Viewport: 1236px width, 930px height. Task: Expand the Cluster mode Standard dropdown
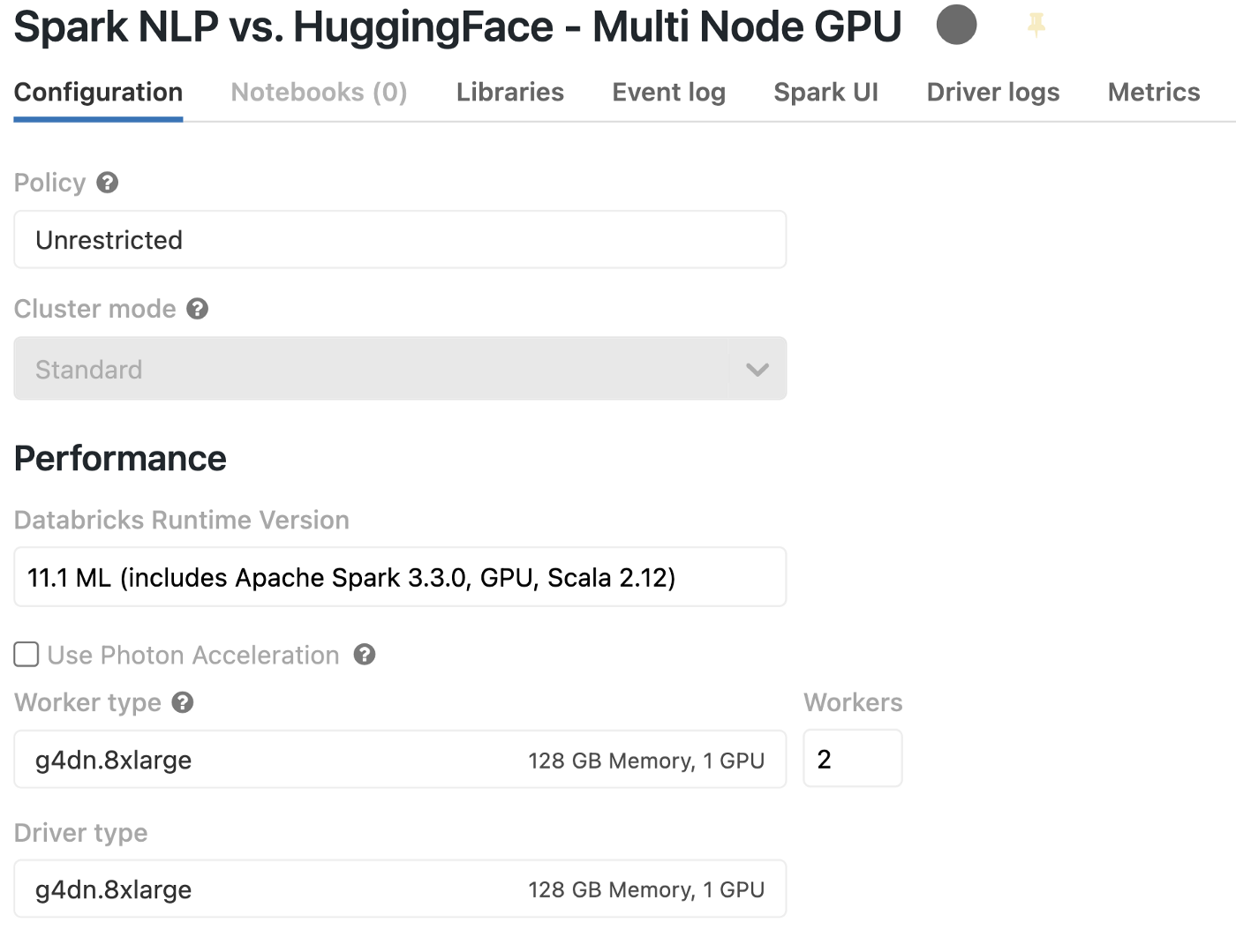[400, 369]
